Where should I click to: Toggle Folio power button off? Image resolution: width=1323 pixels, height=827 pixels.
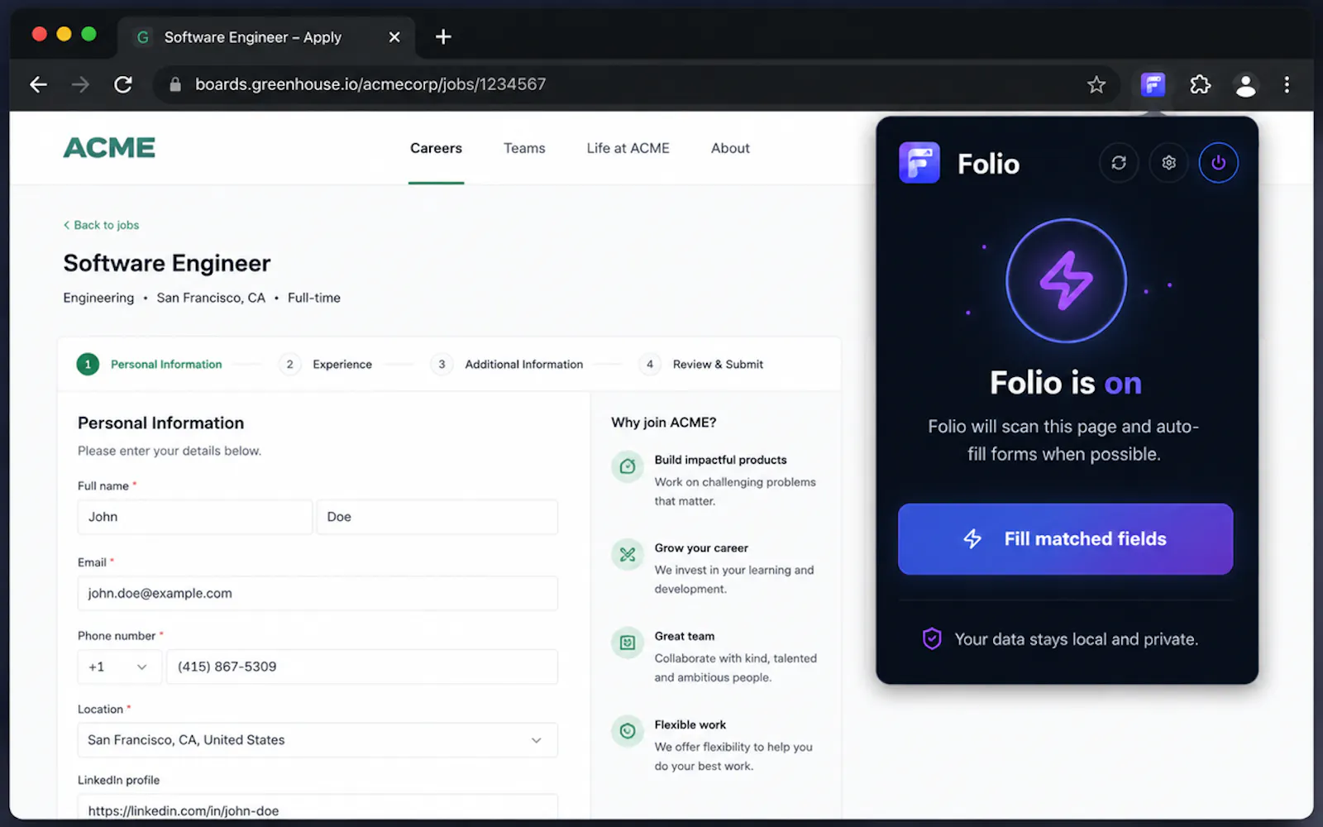tap(1218, 163)
